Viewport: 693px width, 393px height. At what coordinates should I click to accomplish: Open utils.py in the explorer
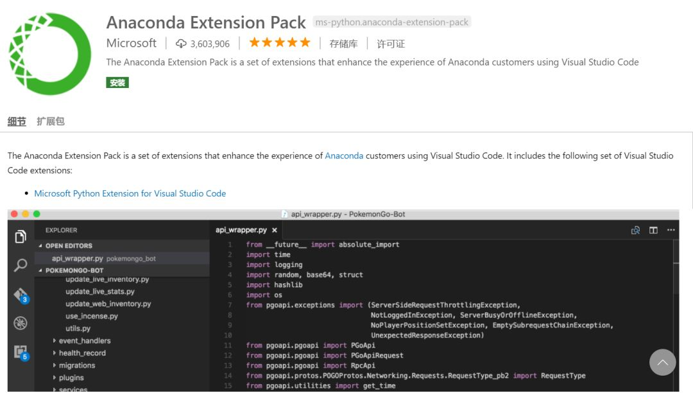(78, 328)
